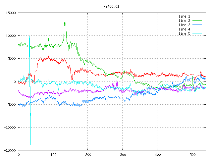This screenshot has height=159, width=212.
Task: Click the blue line 3 legend sample
Action: [197, 25]
